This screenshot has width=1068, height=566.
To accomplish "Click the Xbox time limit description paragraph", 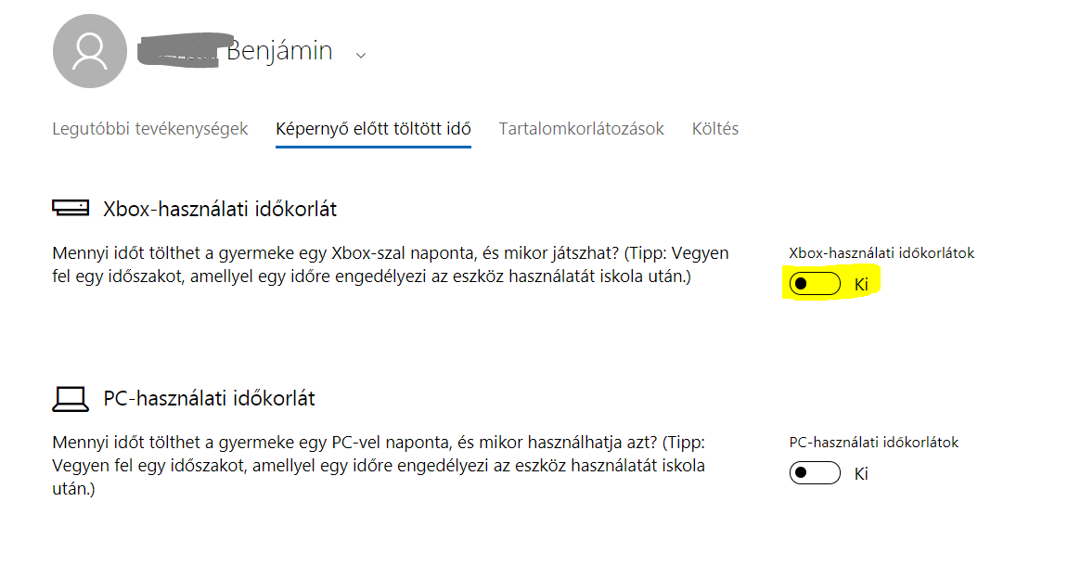I will coord(390,264).
